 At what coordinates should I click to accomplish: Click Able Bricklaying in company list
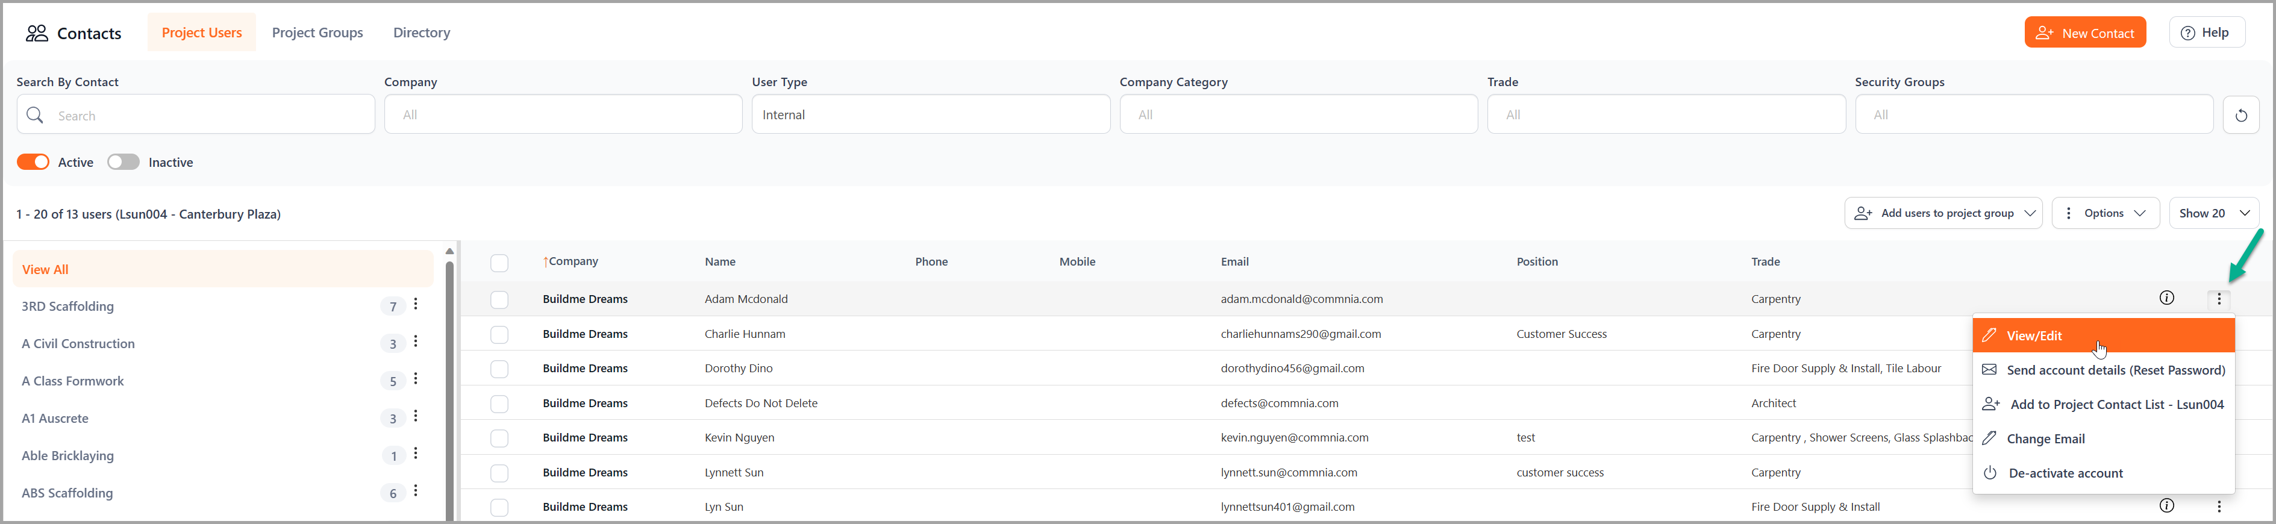[x=68, y=455]
